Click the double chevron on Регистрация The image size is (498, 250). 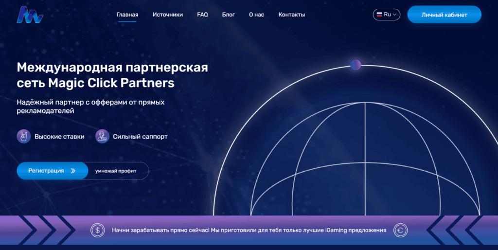(73, 171)
